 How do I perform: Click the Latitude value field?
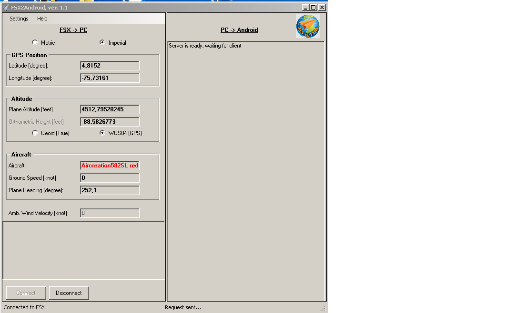pos(110,66)
